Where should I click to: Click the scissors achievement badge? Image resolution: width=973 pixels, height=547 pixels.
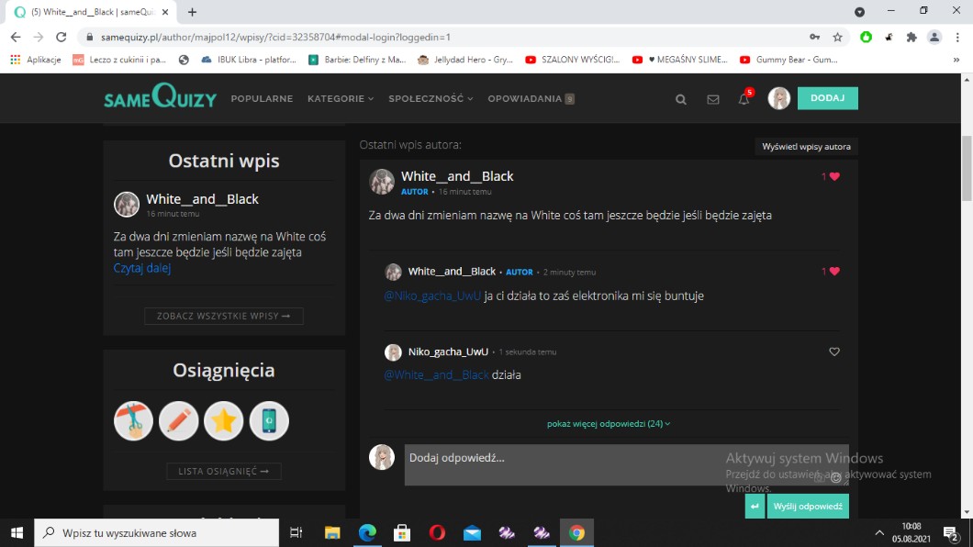coord(134,421)
